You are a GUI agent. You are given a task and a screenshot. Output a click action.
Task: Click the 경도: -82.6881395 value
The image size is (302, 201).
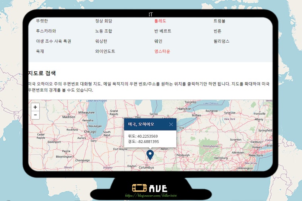click(143, 141)
